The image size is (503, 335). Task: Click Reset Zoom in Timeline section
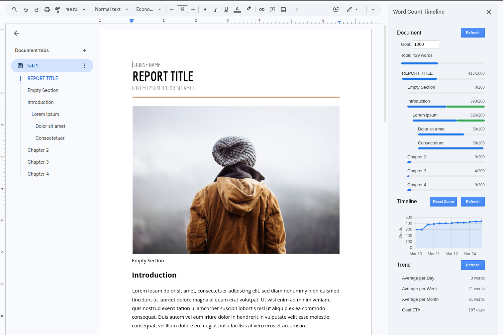[443, 202]
